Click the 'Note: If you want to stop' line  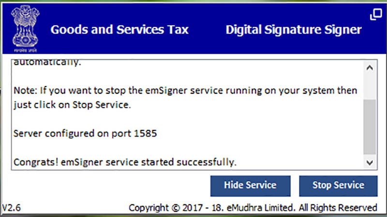tap(186, 90)
